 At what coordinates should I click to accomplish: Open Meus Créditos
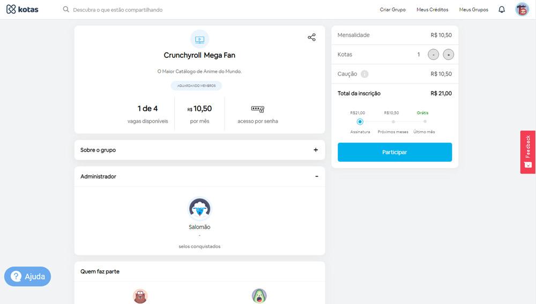click(432, 10)
